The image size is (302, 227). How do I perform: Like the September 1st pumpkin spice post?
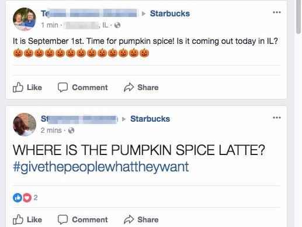click(x=27, y=87)
